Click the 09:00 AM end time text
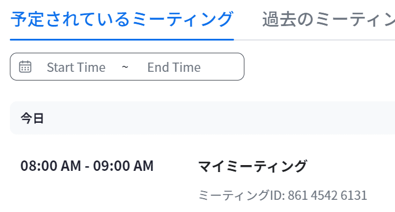This screenshot has width=395, height=212. pos(123,166)
